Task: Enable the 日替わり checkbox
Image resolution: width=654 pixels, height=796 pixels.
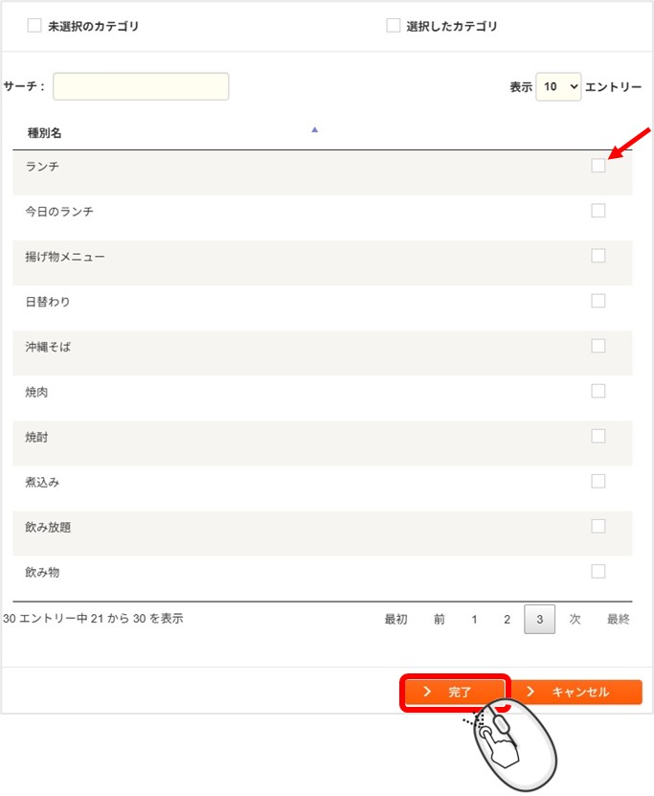Action: (x=598, y=301)
